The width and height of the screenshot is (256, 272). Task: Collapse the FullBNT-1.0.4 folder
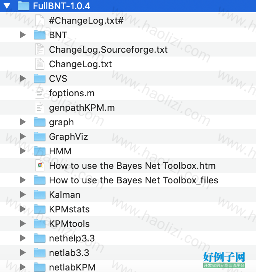pos(7,6)
